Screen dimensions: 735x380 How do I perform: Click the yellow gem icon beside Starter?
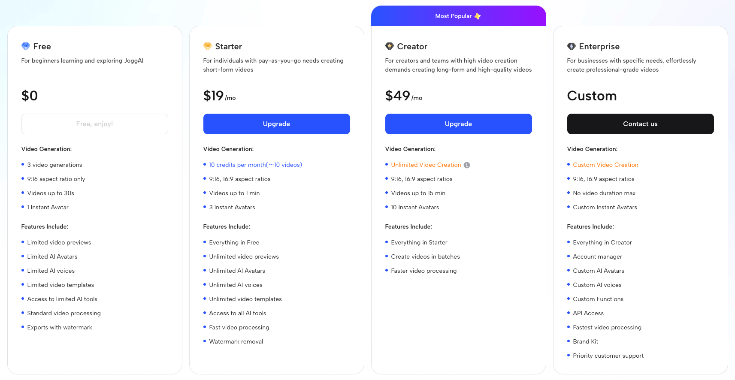coord(208,46)
